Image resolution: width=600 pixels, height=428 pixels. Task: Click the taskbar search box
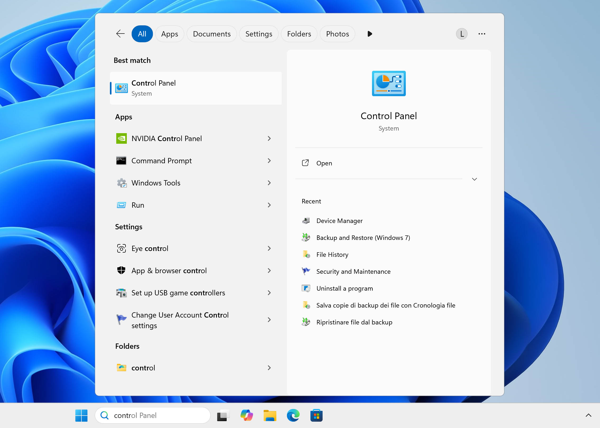tap(153, 415)
